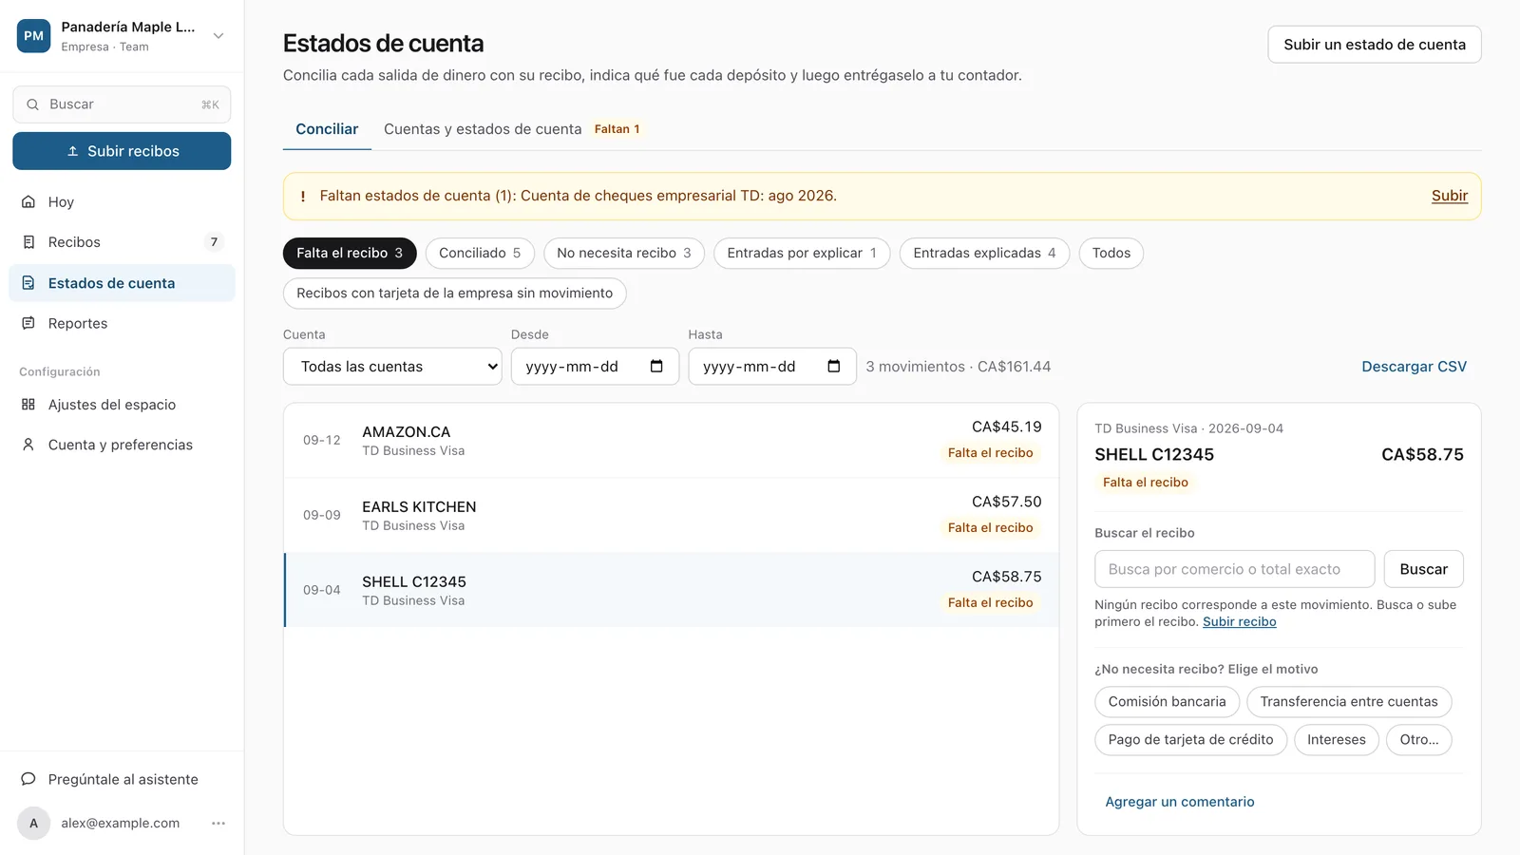Select the EARLS KITCHEN transaction row
Image resolution: width=1520 pixels, height=855 pixels.
tap(672, 516)
